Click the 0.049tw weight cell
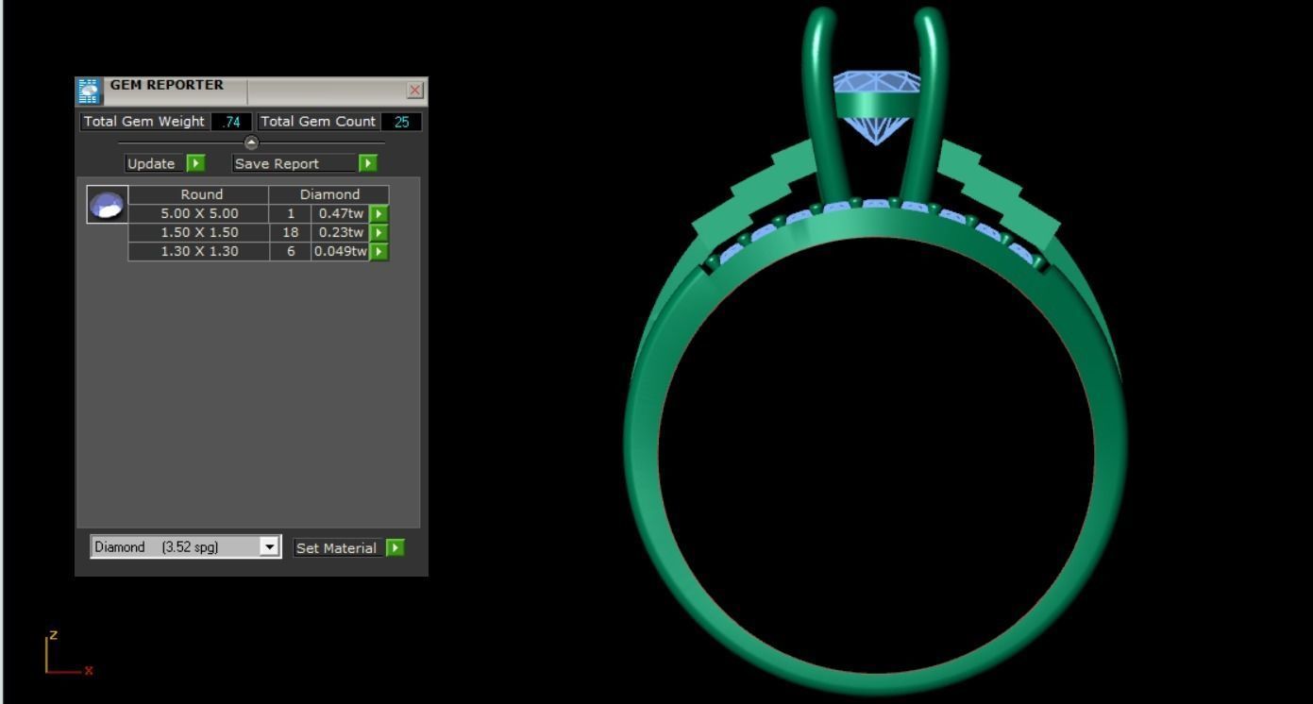 tap(341, 251)
